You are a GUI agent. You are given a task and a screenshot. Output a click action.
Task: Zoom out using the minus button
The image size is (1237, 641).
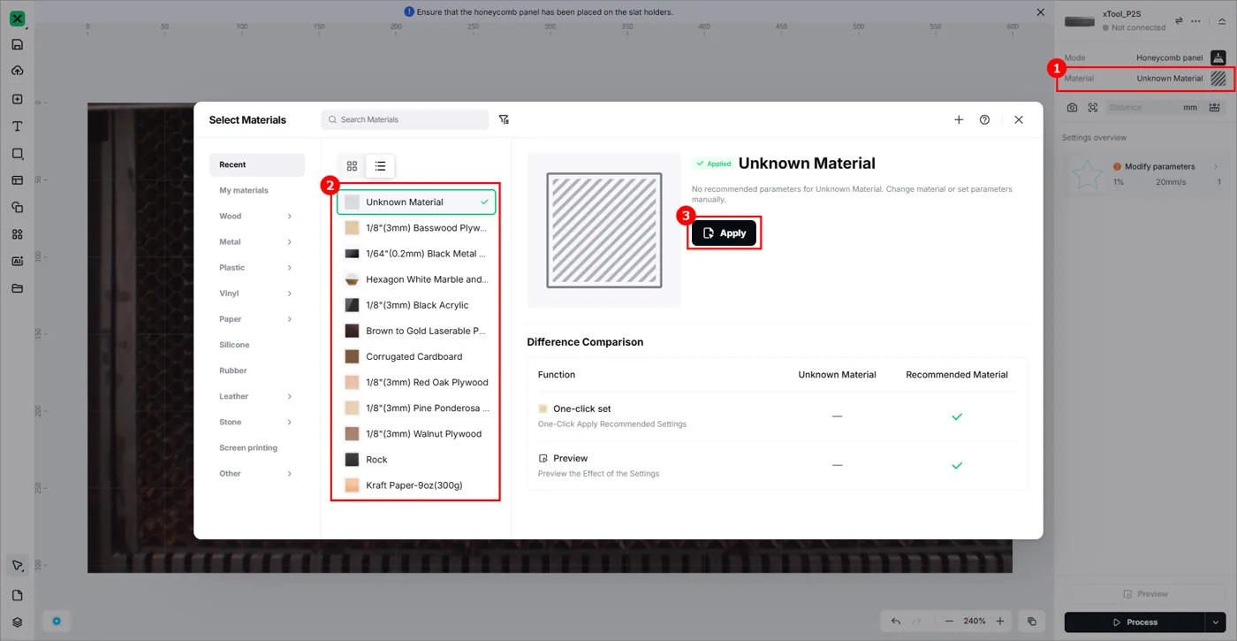[x=949, y=622]
